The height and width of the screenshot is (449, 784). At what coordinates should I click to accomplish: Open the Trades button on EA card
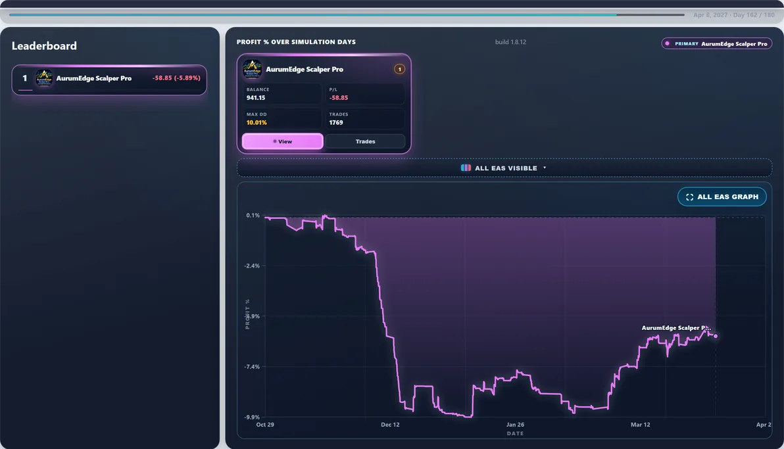click(x=365, y=141)
